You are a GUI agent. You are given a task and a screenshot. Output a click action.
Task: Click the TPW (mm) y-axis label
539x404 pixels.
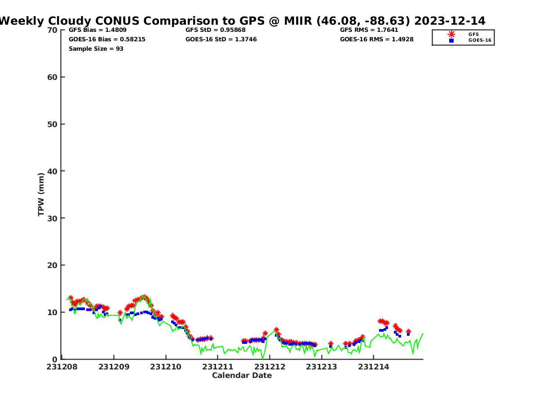[41, 194]
